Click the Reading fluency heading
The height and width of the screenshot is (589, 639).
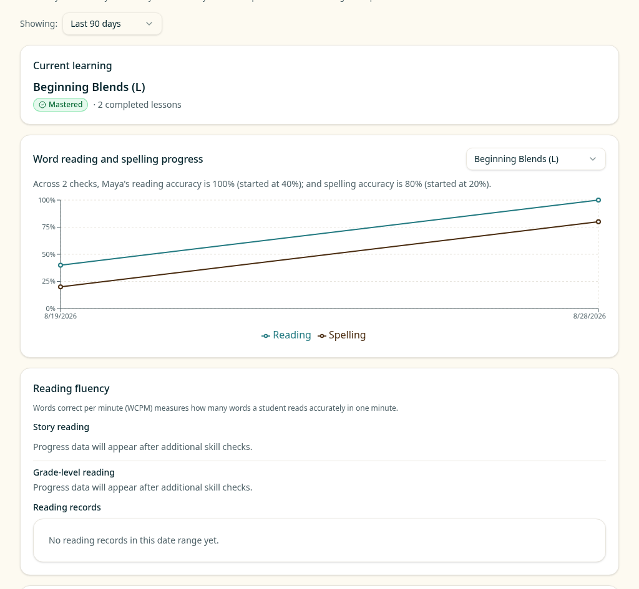point(71,389)
